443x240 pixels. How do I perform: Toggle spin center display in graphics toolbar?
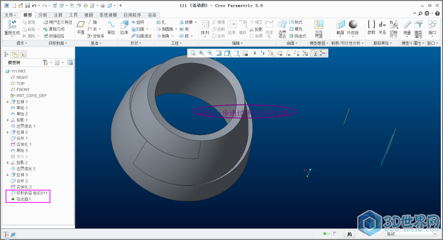322,53
